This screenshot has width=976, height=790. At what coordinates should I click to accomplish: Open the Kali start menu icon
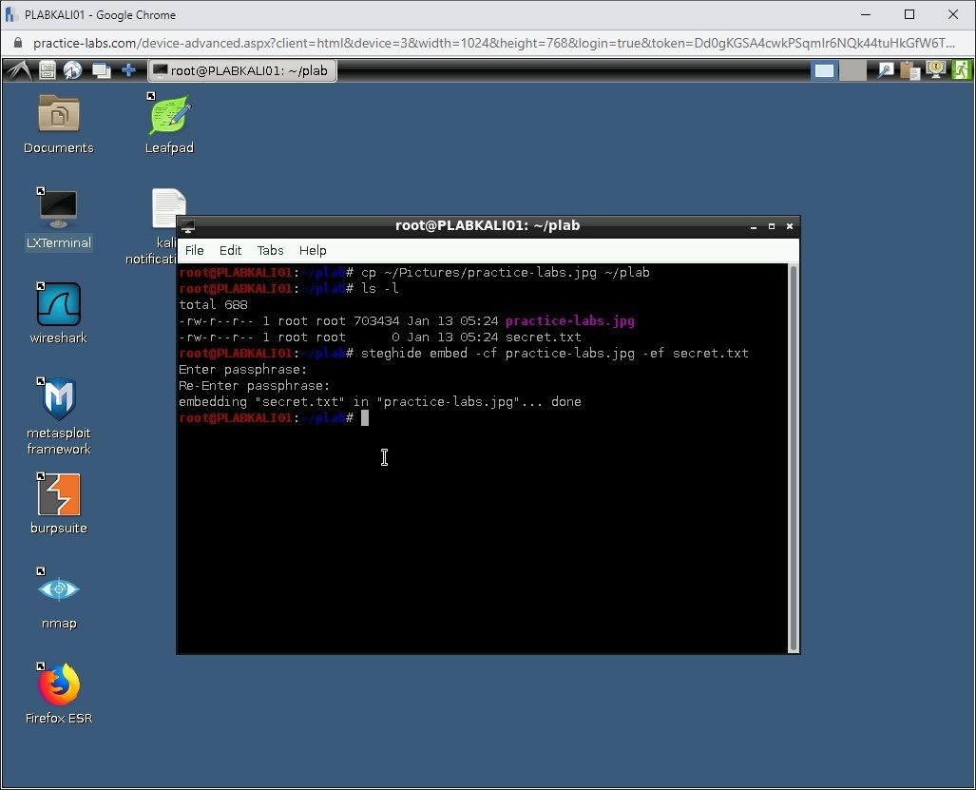19,70
